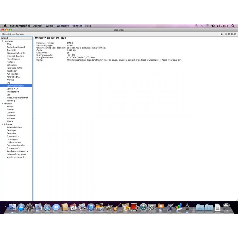Click System Profiler caliper icon in dock
238x238 pixels.
click(187, 207)
